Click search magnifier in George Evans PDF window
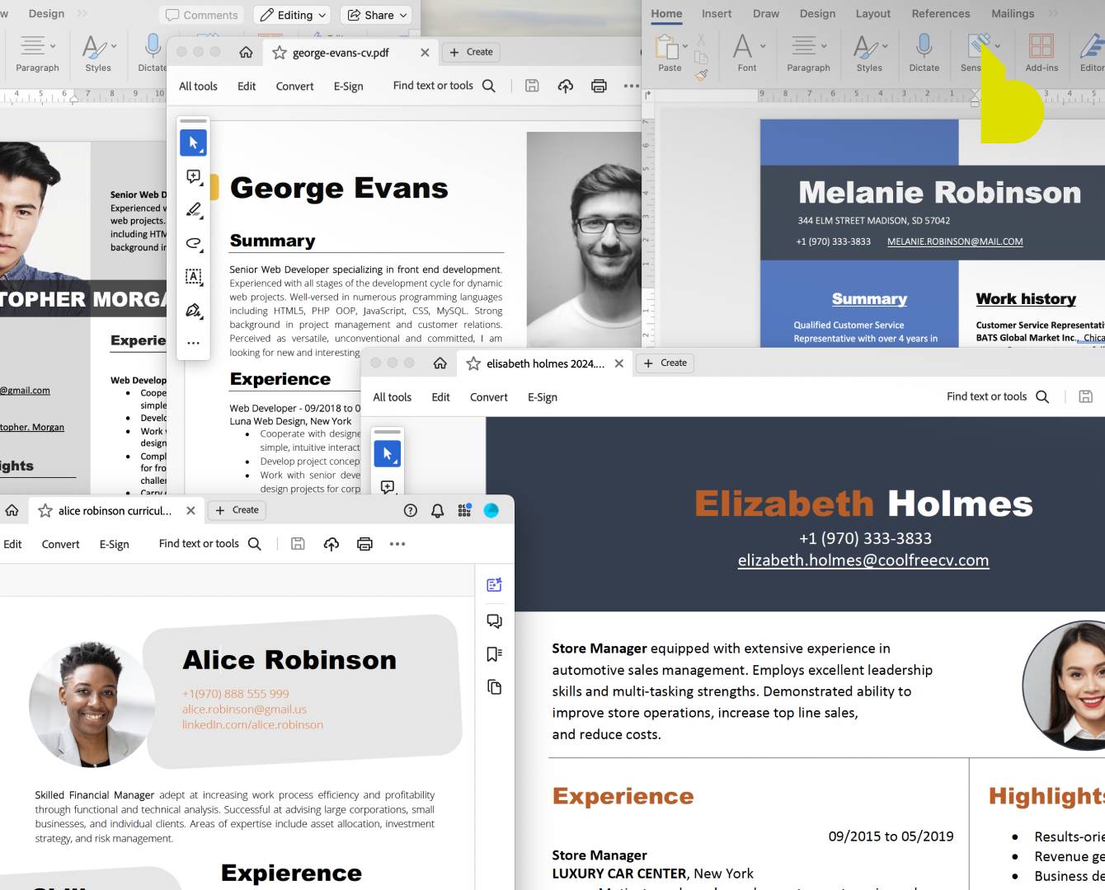 click(489, 86)
